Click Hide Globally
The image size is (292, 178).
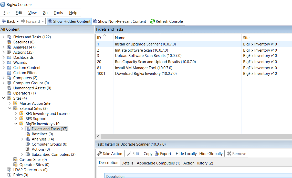pyautogui.click(x=211, y=153)
